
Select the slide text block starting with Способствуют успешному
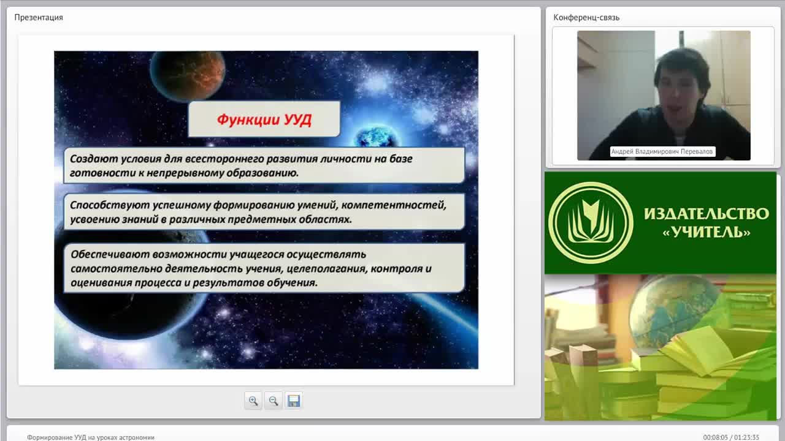(x=264, y=212)
